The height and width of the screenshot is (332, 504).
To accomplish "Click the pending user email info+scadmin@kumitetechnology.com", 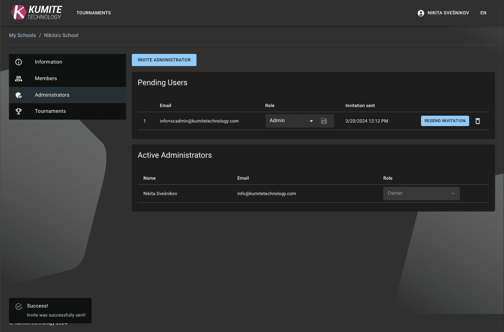I will tap(199, 121).
